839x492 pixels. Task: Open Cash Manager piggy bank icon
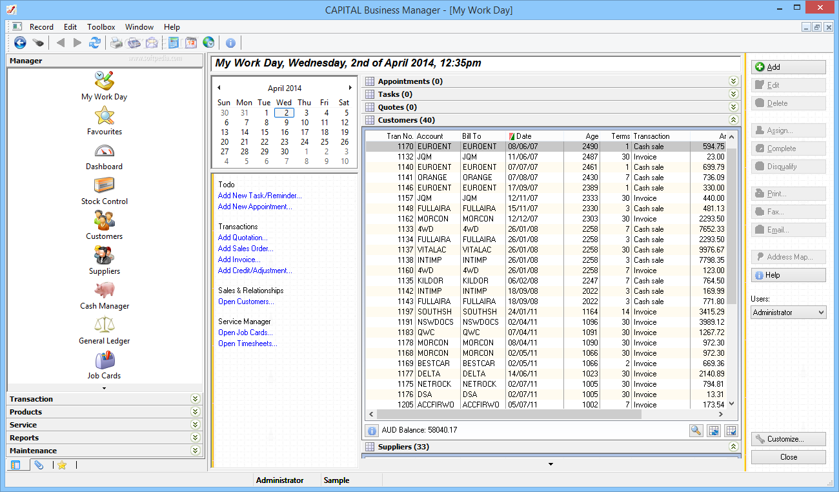coord(104,295)
